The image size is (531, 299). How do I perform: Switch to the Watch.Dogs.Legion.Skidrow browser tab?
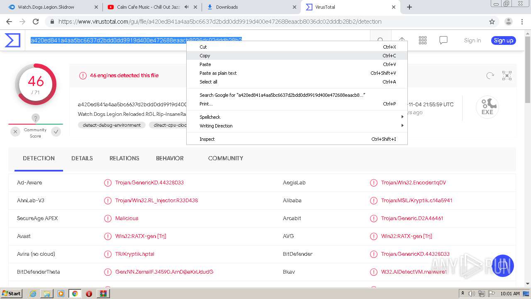53,7
